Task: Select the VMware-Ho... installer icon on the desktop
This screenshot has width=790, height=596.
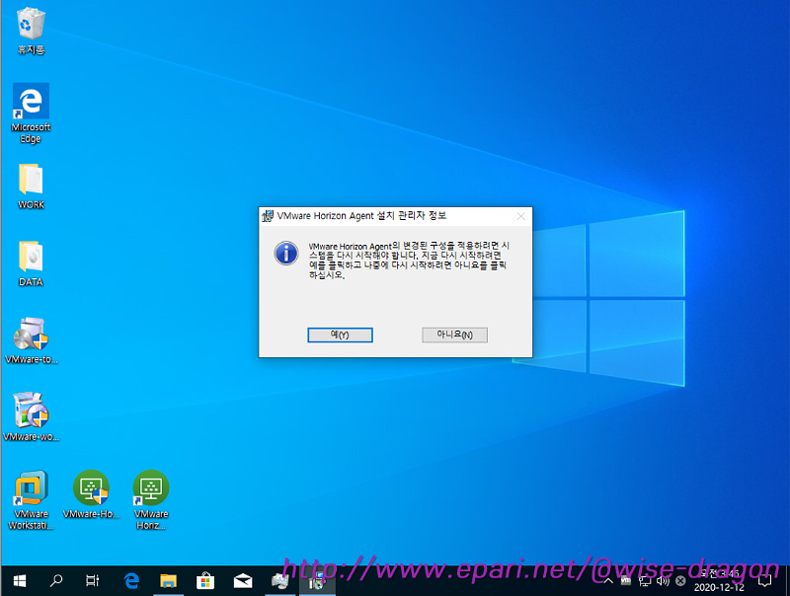Action: (91, 494)
